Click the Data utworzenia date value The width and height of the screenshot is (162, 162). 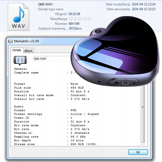tap(143, 9)
